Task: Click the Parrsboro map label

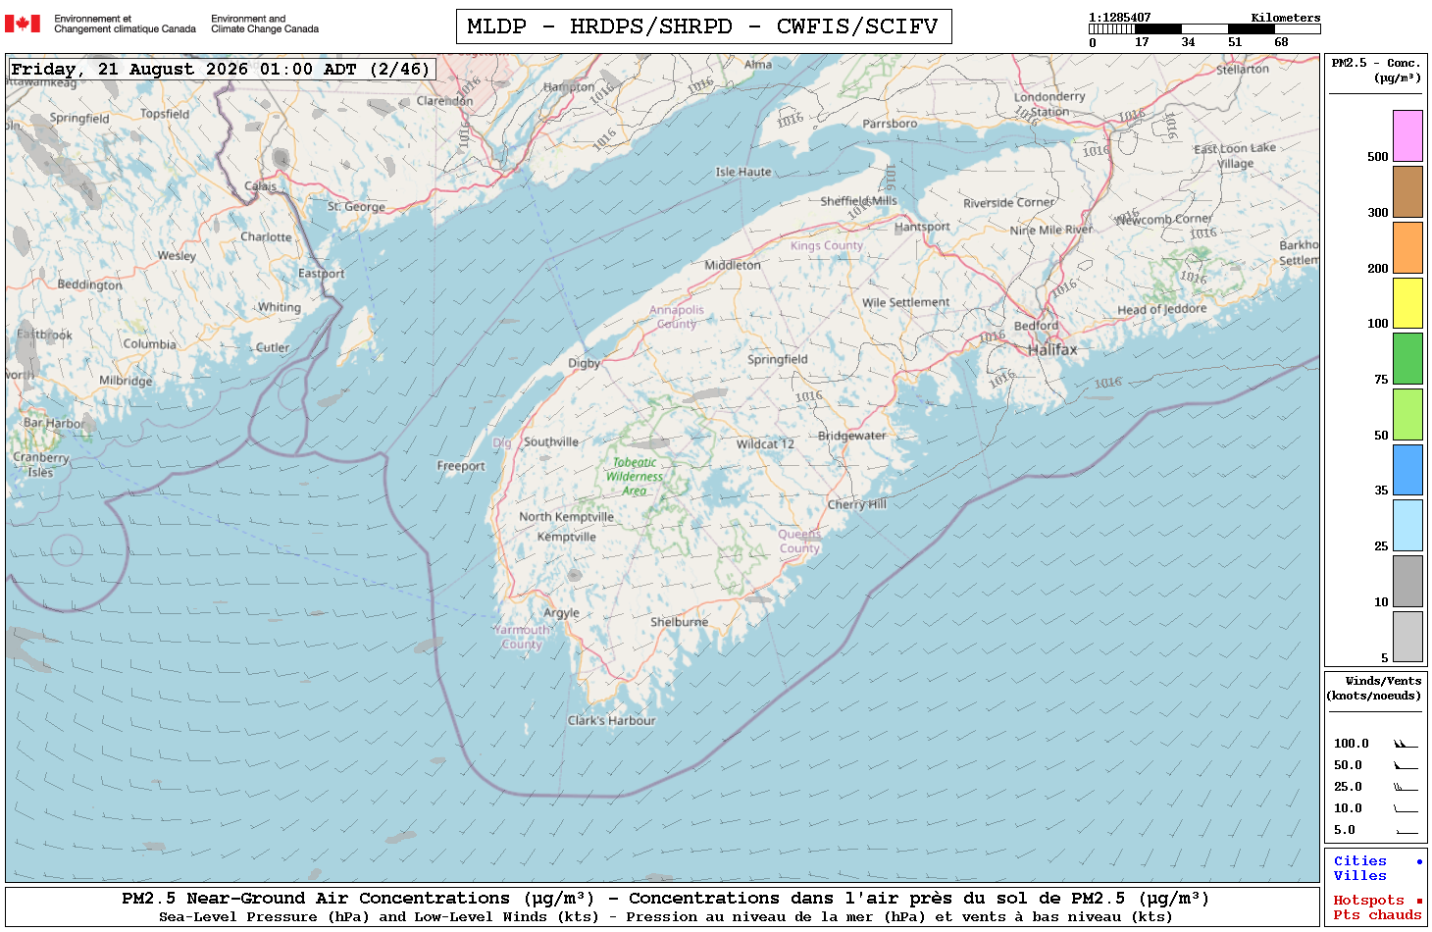Action: tap(890, 124)
